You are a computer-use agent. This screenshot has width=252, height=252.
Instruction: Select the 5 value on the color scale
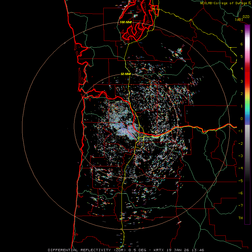tap(242, 56)
